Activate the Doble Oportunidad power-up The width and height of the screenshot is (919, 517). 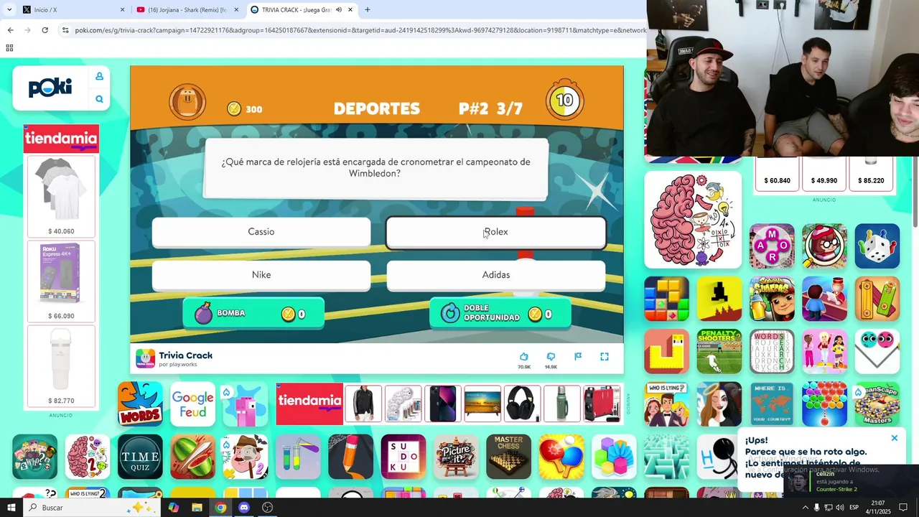click(500, 313)
